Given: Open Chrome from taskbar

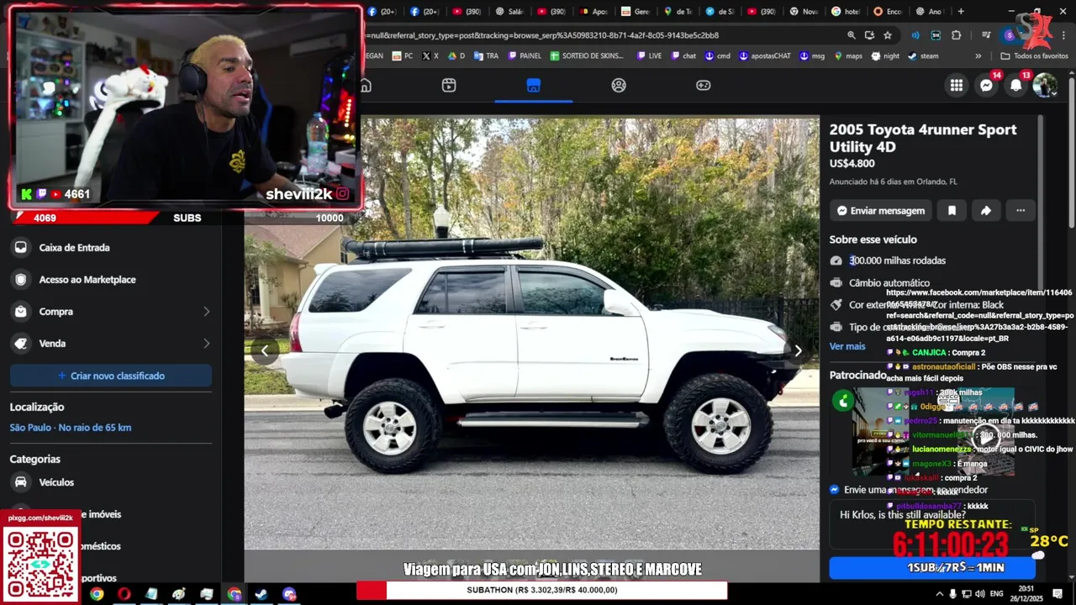Looking at the screenshot, I should [97, 594].
